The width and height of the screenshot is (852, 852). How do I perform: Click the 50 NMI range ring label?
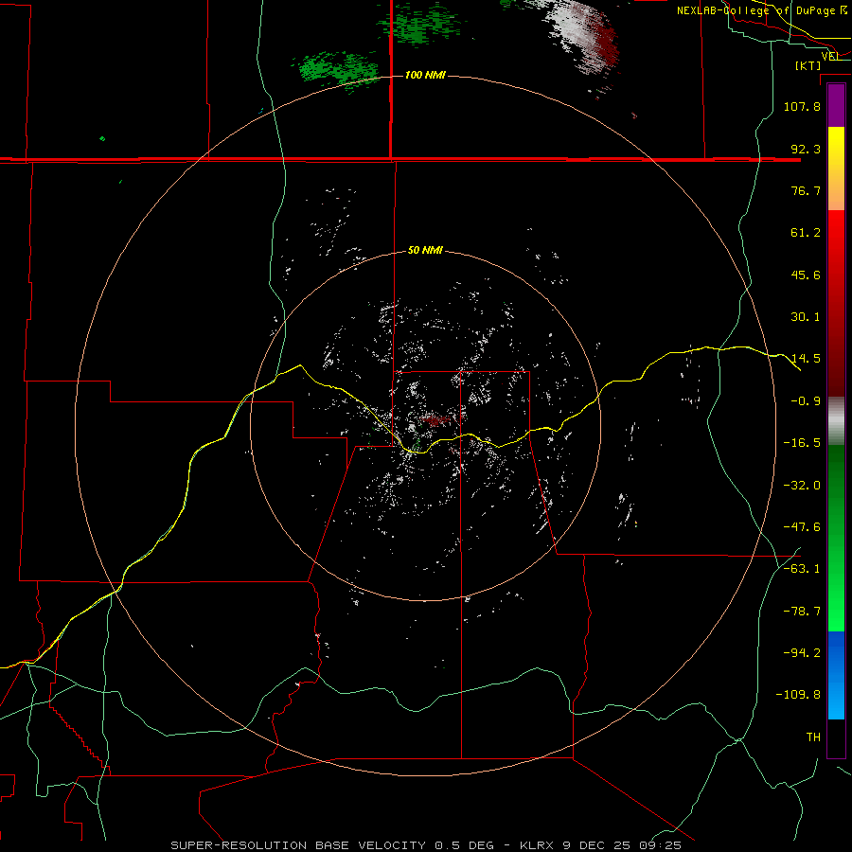(425, 250)
